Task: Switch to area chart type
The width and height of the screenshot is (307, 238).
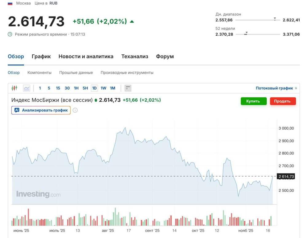Action: 27,88
